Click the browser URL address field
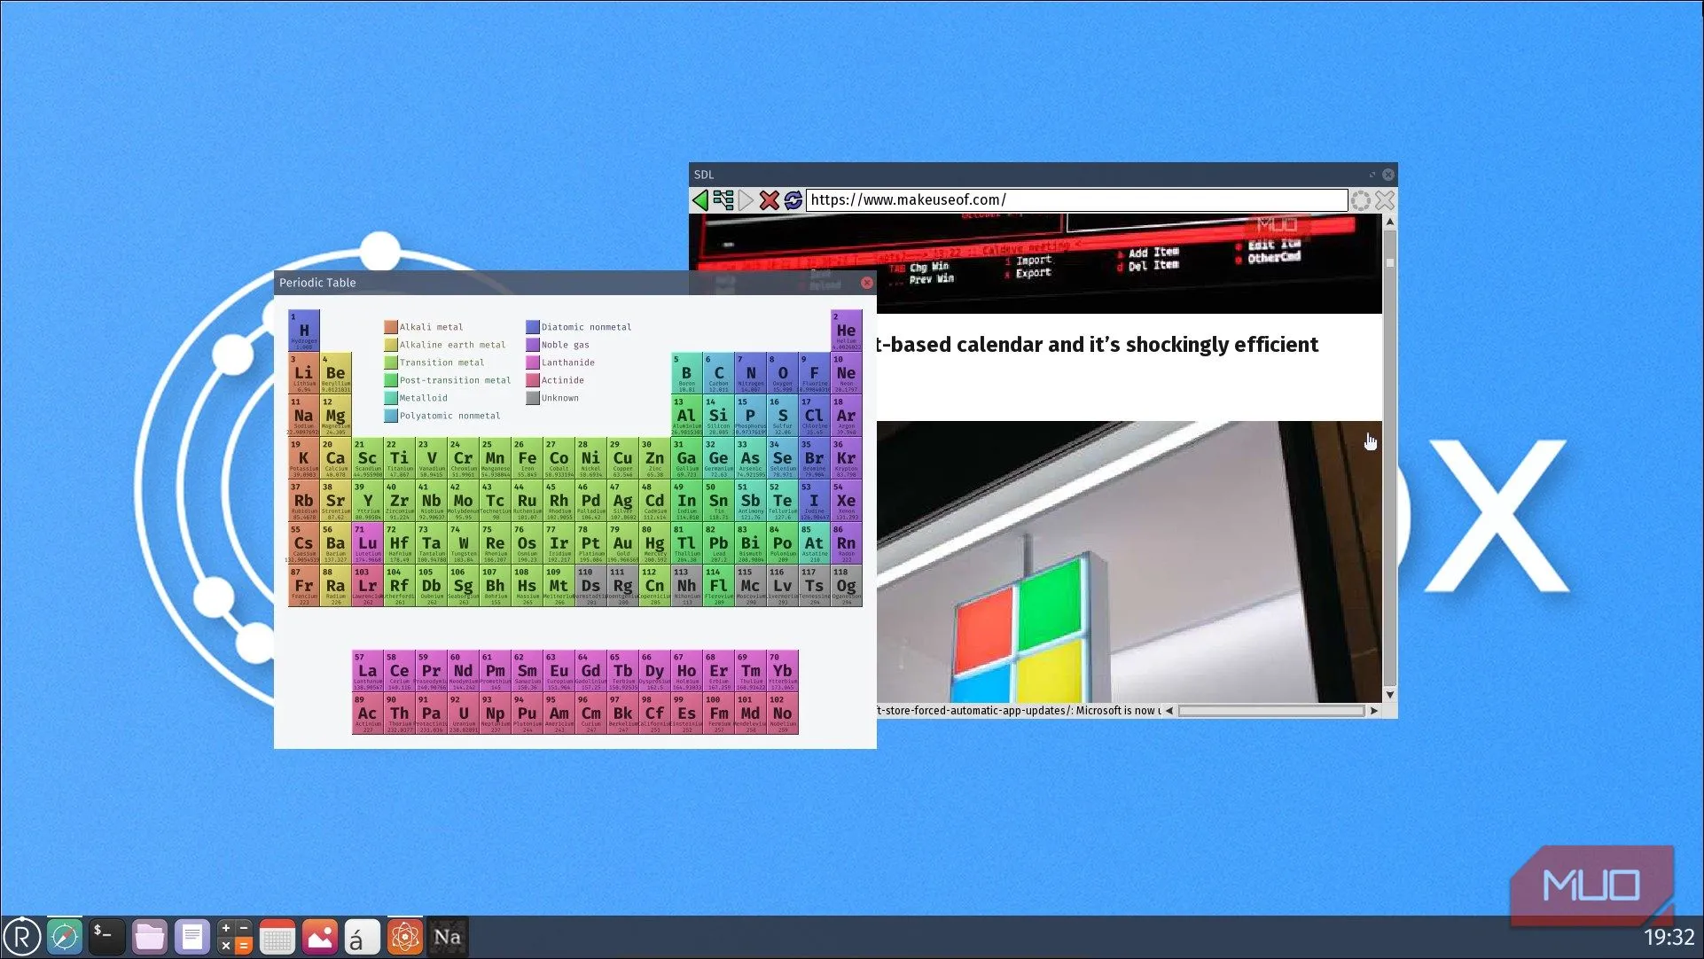The height and width of the screenshot is (959, 1704). (x=1075, y=200)
